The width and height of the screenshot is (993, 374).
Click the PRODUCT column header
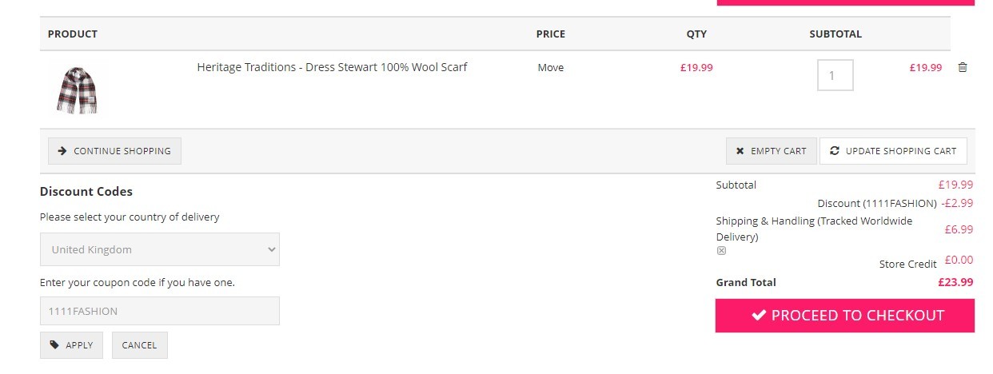pos(73,34)
